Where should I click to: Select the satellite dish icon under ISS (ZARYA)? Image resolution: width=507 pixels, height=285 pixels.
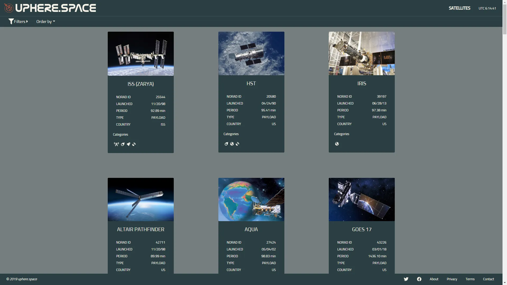point(134,144)
